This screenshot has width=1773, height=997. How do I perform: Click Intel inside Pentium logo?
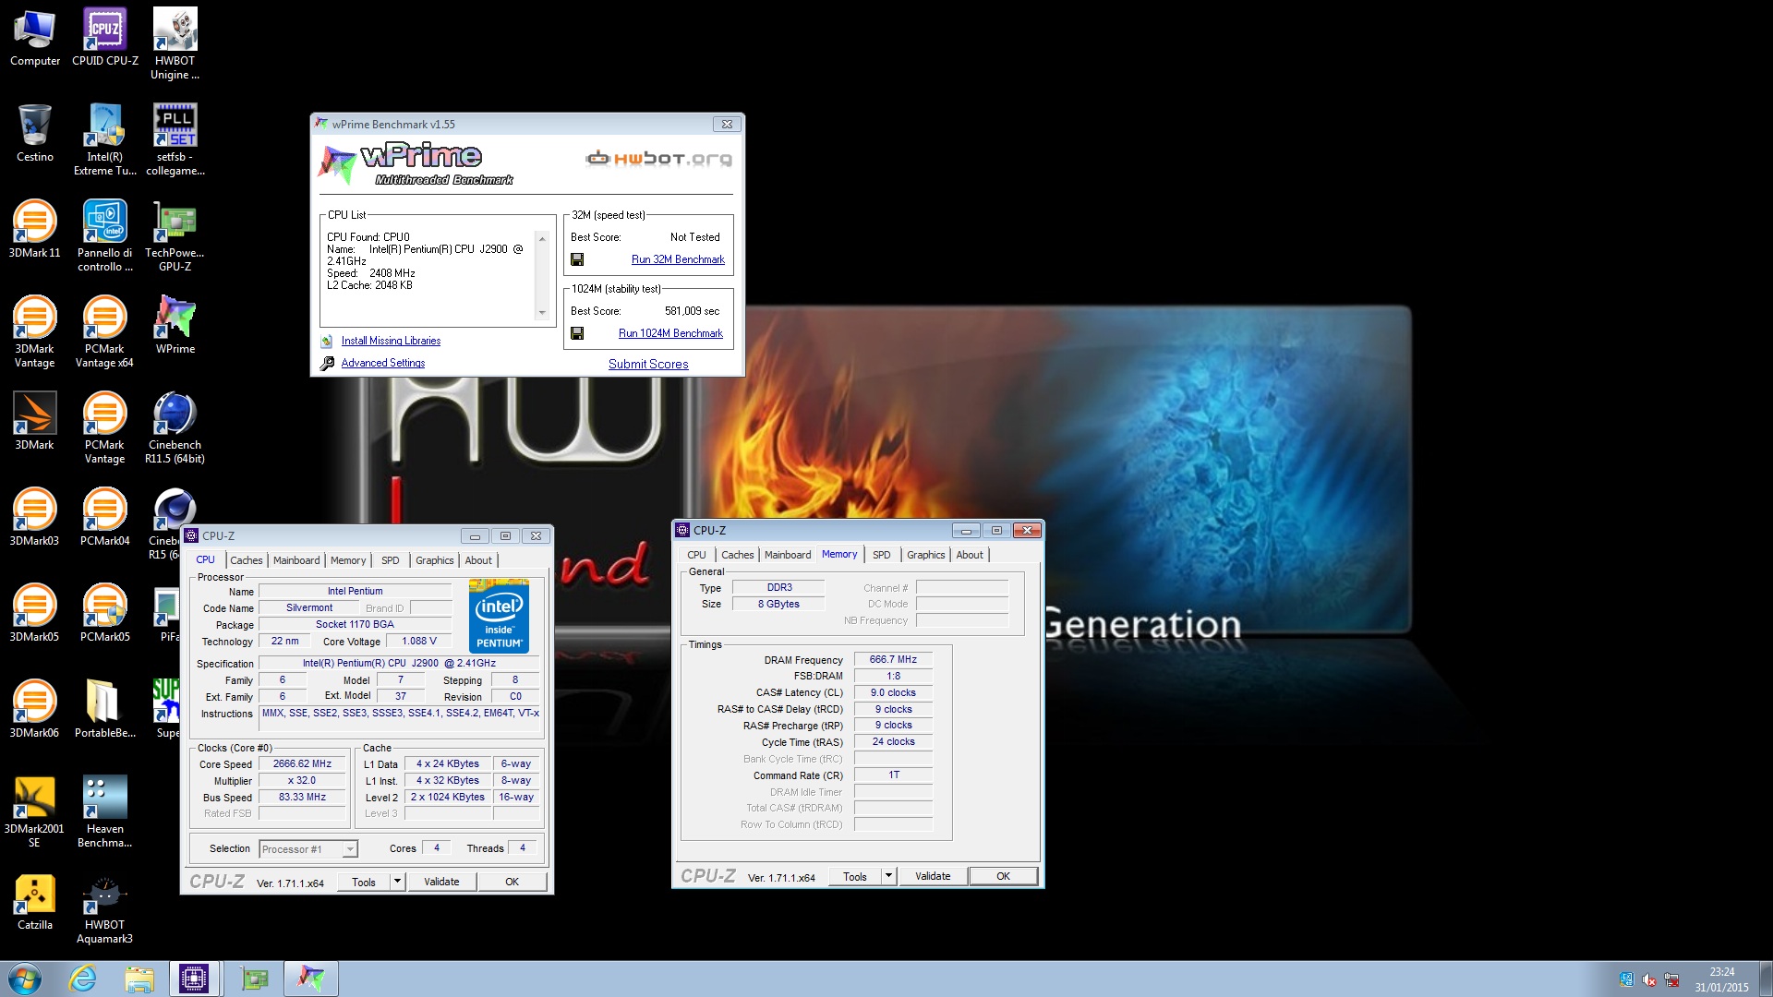(499, 616)
